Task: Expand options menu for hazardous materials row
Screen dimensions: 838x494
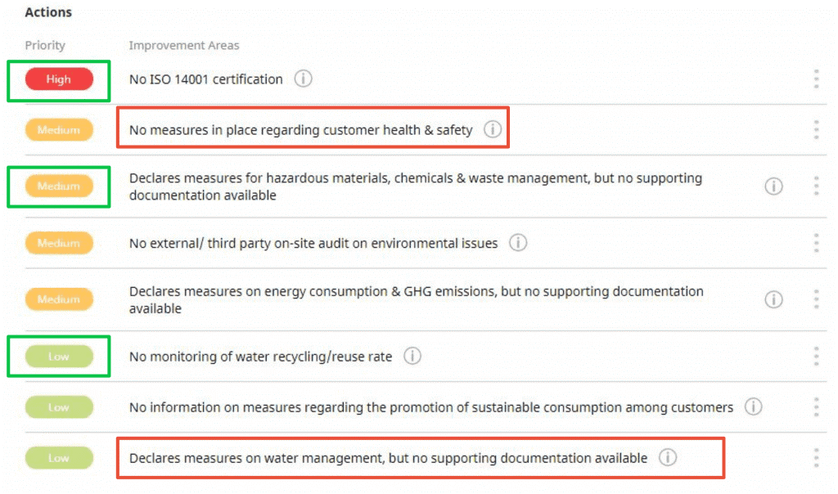Action: click(816, 186)
